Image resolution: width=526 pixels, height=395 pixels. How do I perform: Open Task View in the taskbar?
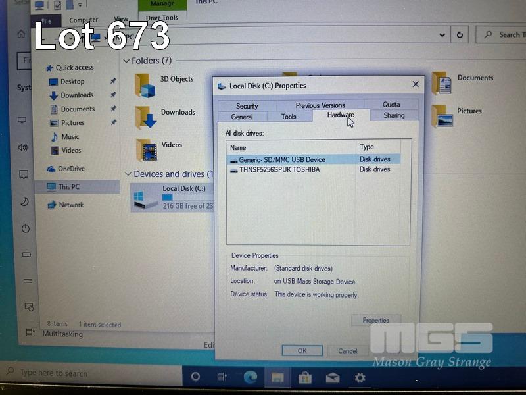(222, 377)
